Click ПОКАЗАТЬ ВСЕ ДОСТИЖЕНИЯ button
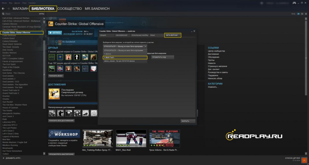The width and height of the screenshot is (309, 165). pos(61,121)
